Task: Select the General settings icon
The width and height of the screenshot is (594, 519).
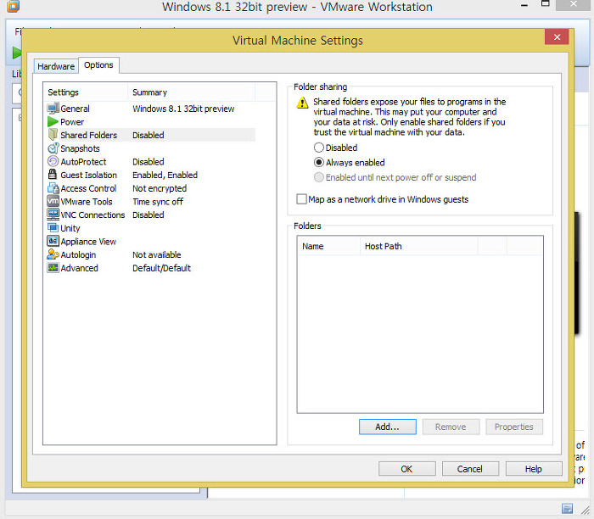Action: (53, 109)
